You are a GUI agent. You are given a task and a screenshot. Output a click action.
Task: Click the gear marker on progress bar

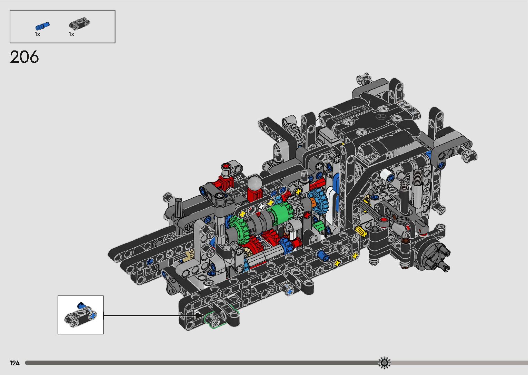[x=384, y=363]
